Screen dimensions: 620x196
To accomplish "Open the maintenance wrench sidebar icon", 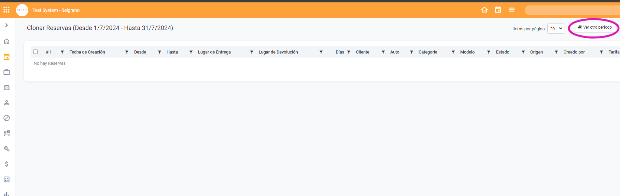I will (6, 149).
